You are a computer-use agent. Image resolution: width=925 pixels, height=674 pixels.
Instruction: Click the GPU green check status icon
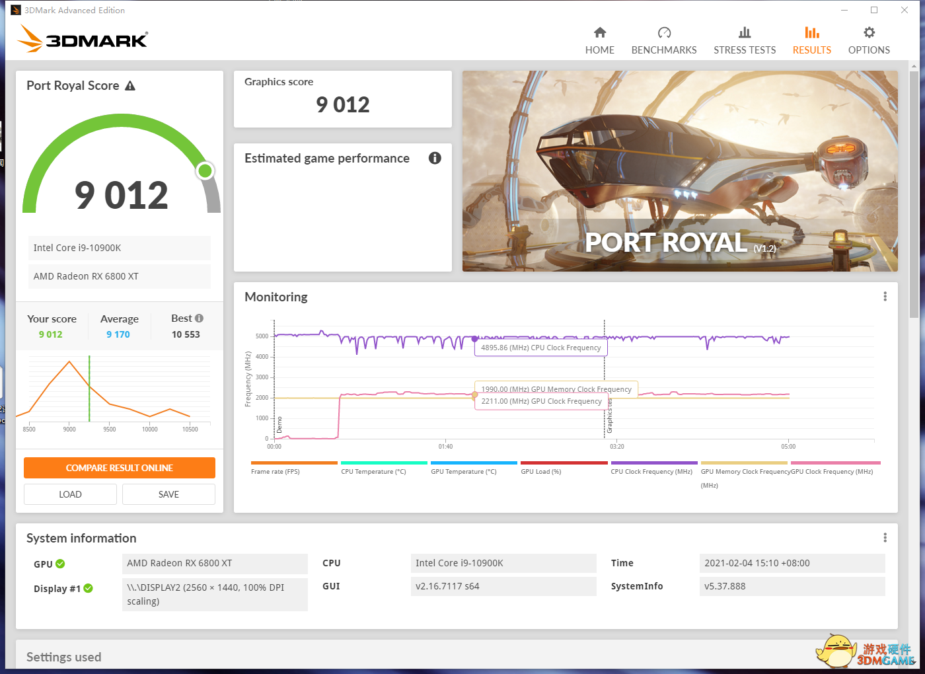60,564
